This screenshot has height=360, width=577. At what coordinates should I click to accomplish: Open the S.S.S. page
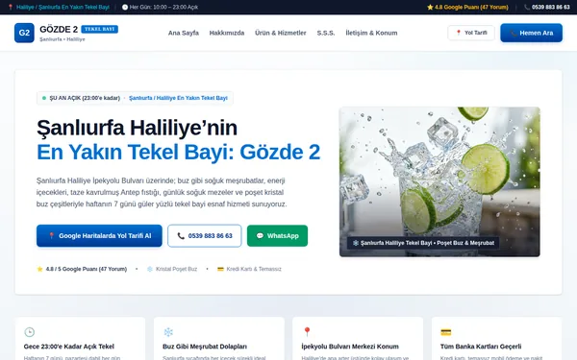(x=326, y=33)
